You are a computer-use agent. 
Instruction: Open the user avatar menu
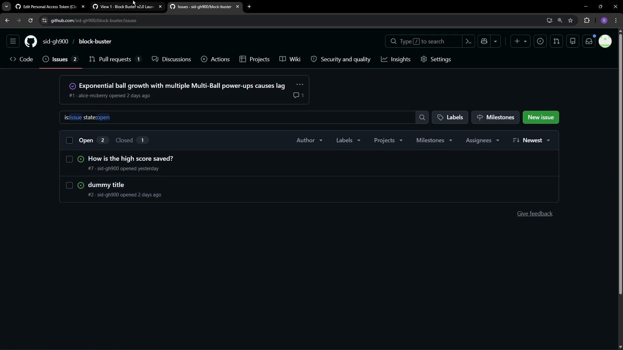click(605, 41)
